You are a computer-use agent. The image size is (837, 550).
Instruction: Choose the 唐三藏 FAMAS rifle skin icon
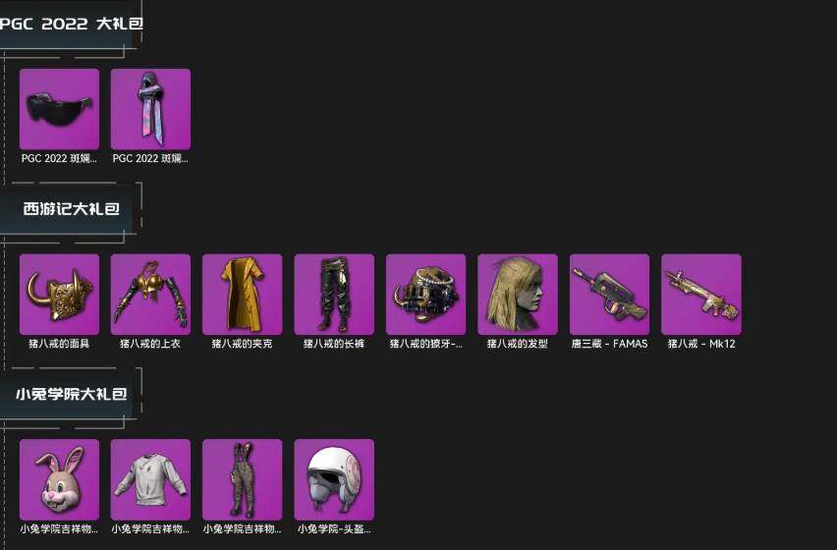pos(610,295)
